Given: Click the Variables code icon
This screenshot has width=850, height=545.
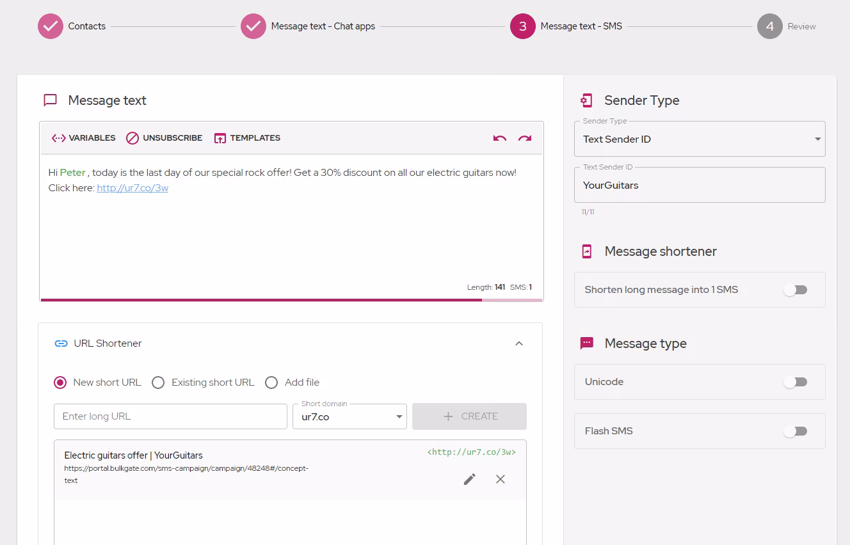Looking at the screenshot, I should click(59, 138).
